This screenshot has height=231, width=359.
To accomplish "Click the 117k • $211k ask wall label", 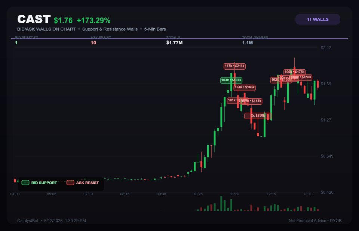I will pyautogui.click(x=235, y=66).
